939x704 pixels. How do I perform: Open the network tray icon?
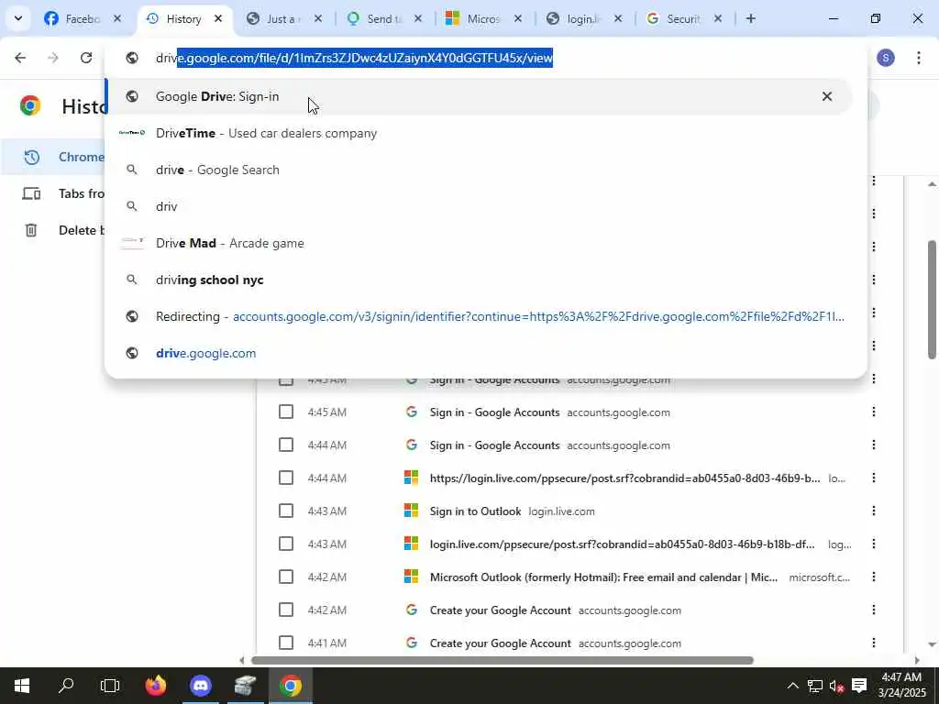point(815,686)
